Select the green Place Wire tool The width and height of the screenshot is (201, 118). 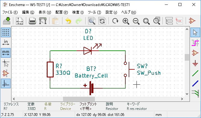tap(195, 73)
